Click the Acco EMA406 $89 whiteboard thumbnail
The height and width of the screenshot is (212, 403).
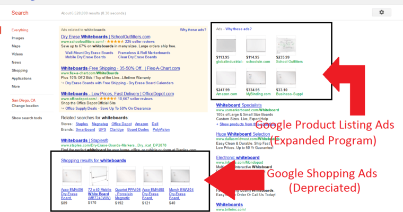point(72,176)
